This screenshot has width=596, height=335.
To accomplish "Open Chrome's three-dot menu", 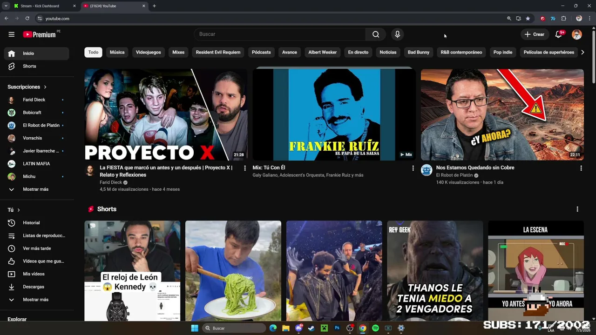I will 589,19.
